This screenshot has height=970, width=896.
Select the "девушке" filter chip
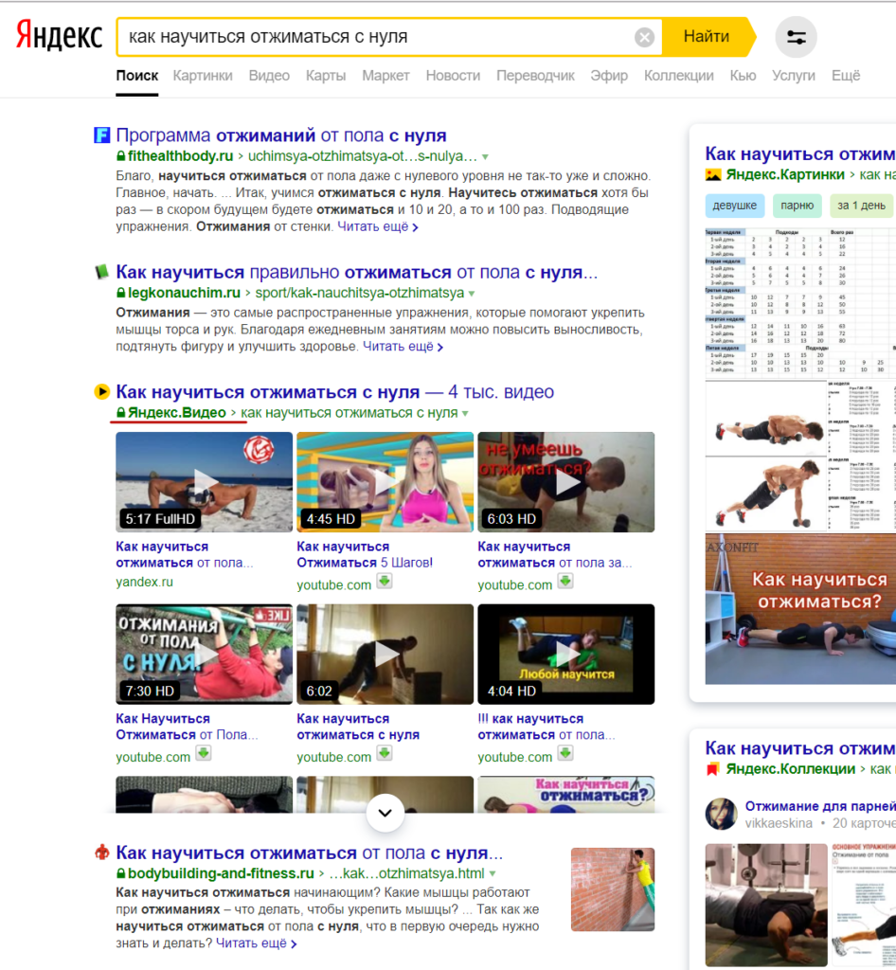tap(734, 206)
